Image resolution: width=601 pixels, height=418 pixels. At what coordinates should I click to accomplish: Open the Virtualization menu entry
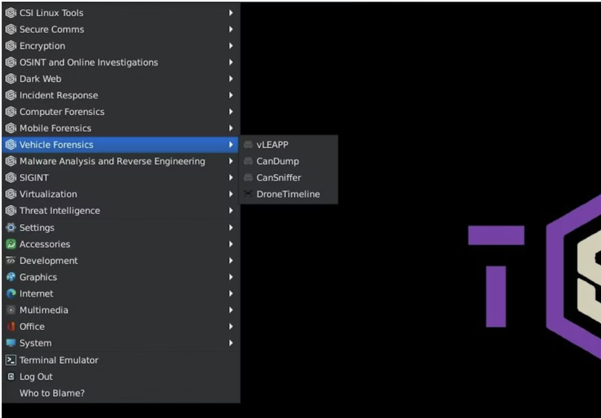[121, 194]
